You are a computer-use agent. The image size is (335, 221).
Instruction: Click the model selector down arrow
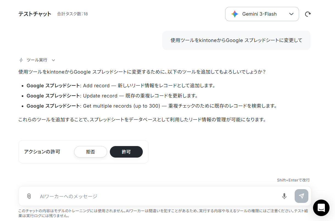[291, 14]
